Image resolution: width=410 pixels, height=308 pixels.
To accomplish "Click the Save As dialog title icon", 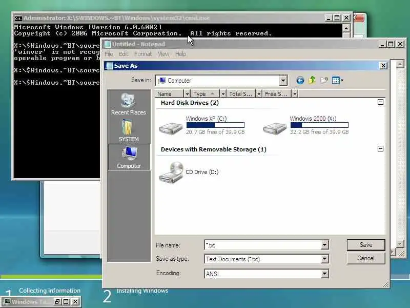I will [109, 66].
